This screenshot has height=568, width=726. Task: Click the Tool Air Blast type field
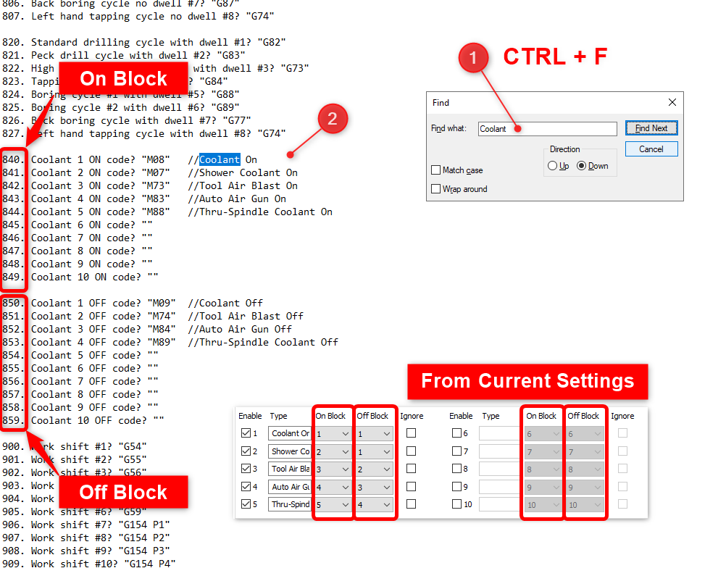click(x=289, y=469)
